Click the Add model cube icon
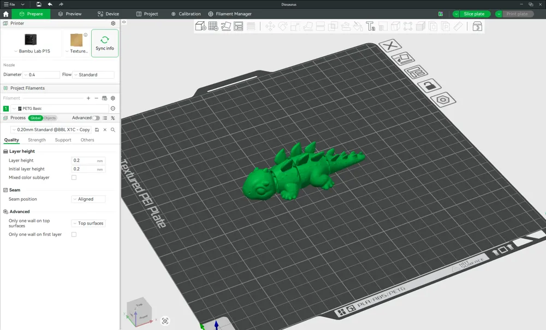 (x=200, y=26)
